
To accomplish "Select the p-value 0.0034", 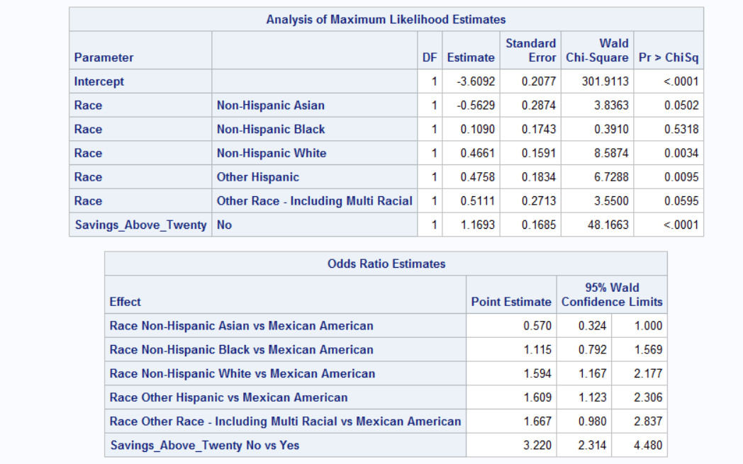I will coord(681,153).
